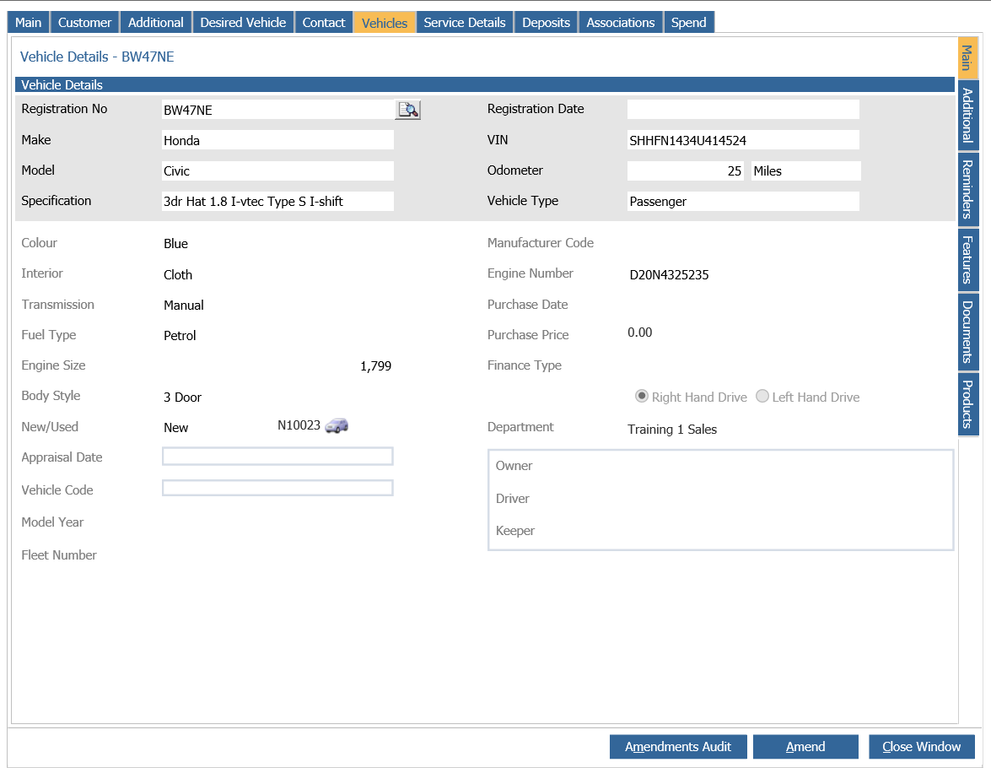Click the Miles odometer unit field

[x=805, y=170]
